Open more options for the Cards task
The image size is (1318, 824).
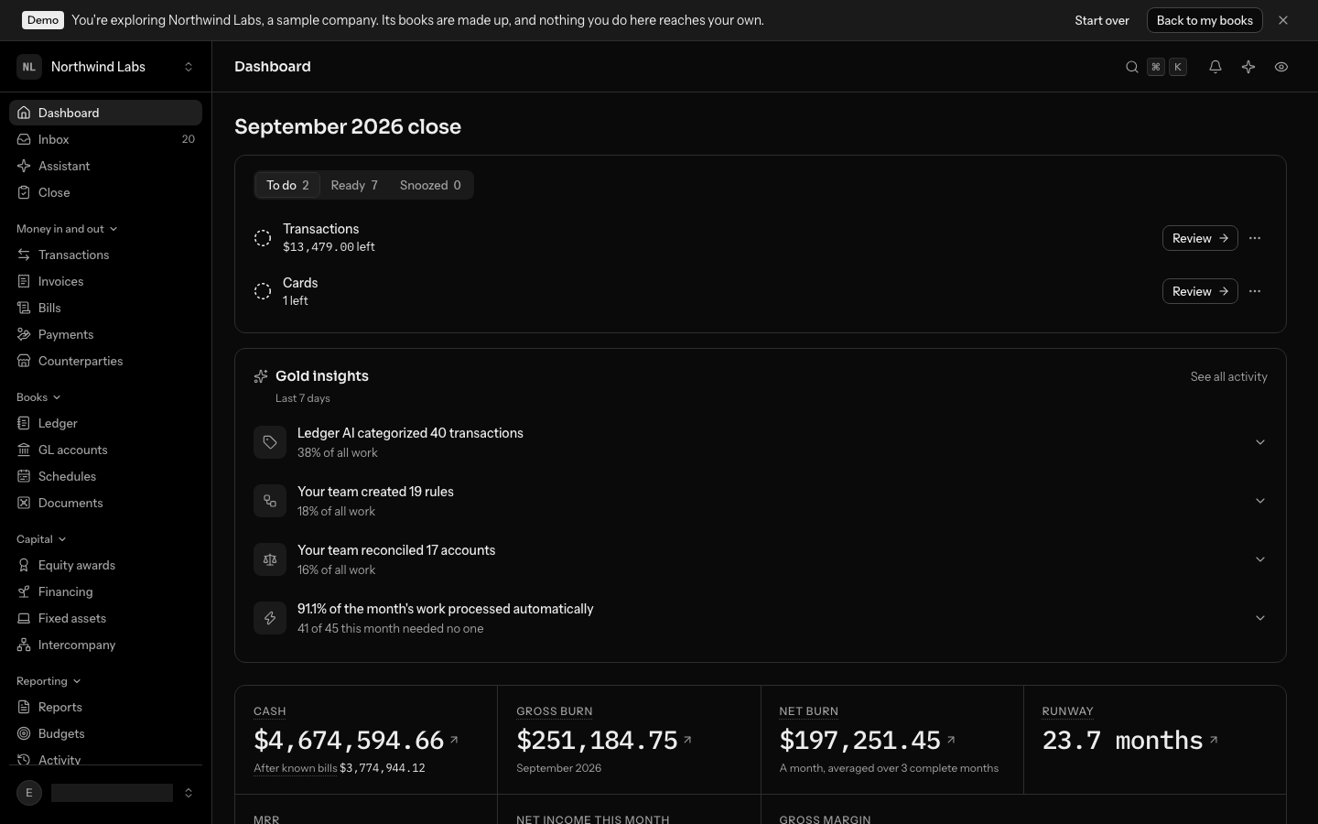[1255, 291]
